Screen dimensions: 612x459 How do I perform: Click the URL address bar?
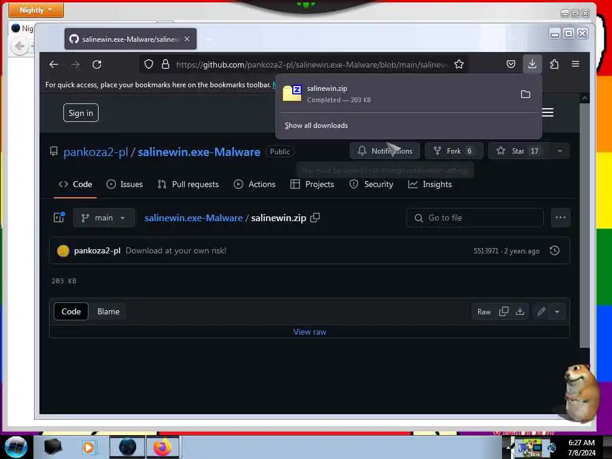tap(312, 65)
